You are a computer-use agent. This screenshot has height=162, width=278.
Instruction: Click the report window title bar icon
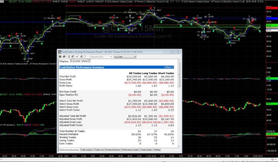click(x=59, y=52)
